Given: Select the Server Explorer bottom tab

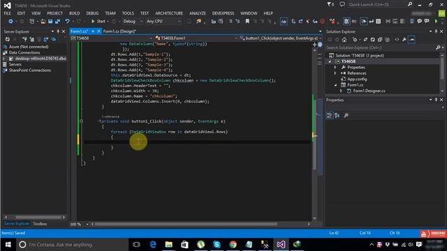Looking at the screenshot, I should (17, 224).
